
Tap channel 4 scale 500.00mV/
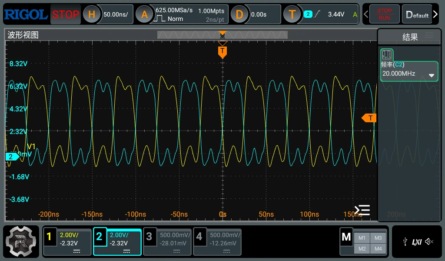tap(225, 235)
